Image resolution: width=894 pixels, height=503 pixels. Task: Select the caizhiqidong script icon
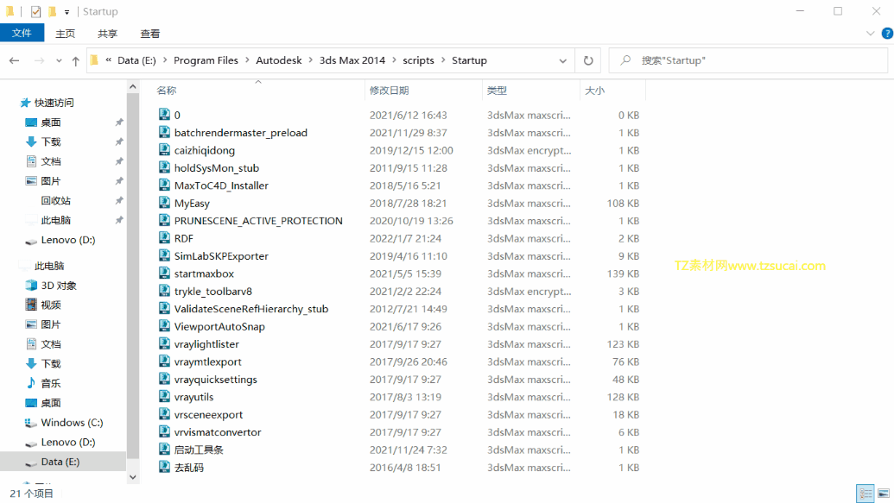coord(164,150)
